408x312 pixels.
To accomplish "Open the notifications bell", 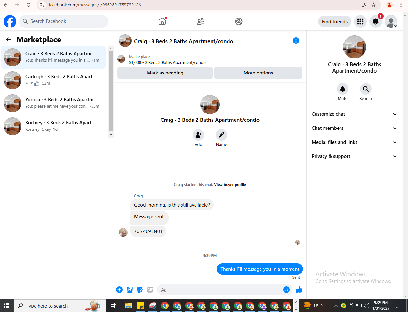I will pos(376,21).
